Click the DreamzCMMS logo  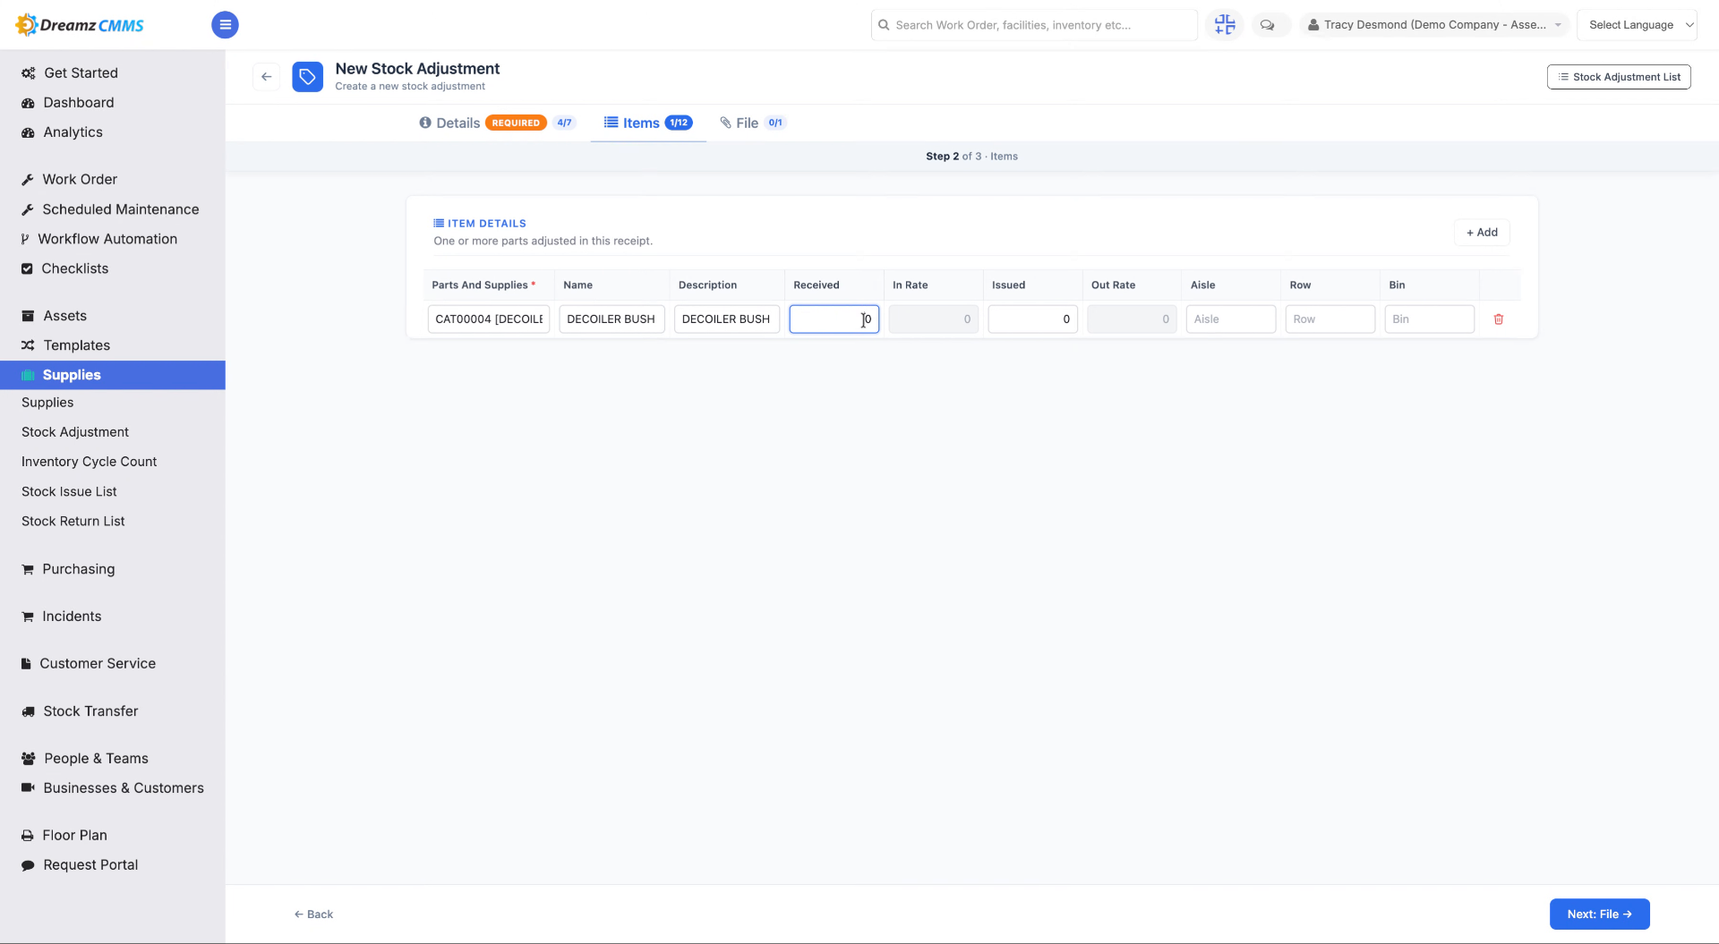(x=80, y=25)
